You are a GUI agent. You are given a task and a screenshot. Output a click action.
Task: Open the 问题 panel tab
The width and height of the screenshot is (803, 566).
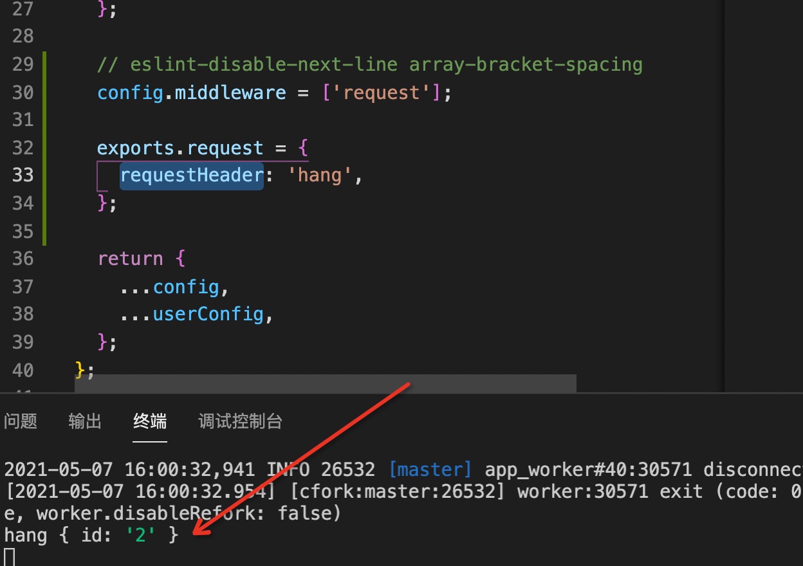point(21,421)
